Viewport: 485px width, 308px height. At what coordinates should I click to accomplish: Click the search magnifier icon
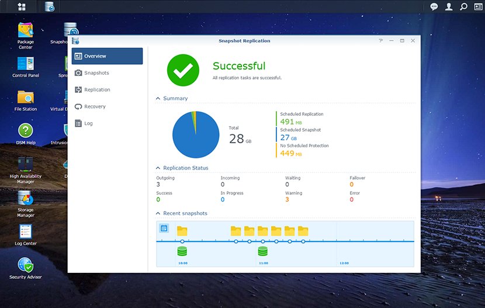(463, 6)
